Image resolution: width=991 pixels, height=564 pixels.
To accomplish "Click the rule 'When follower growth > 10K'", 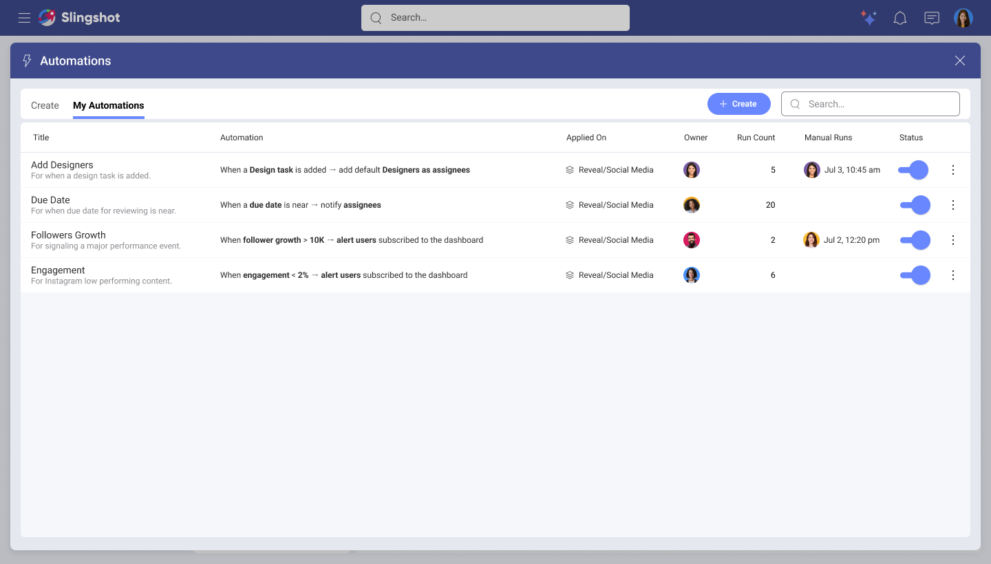I will (x=272, y=240).
